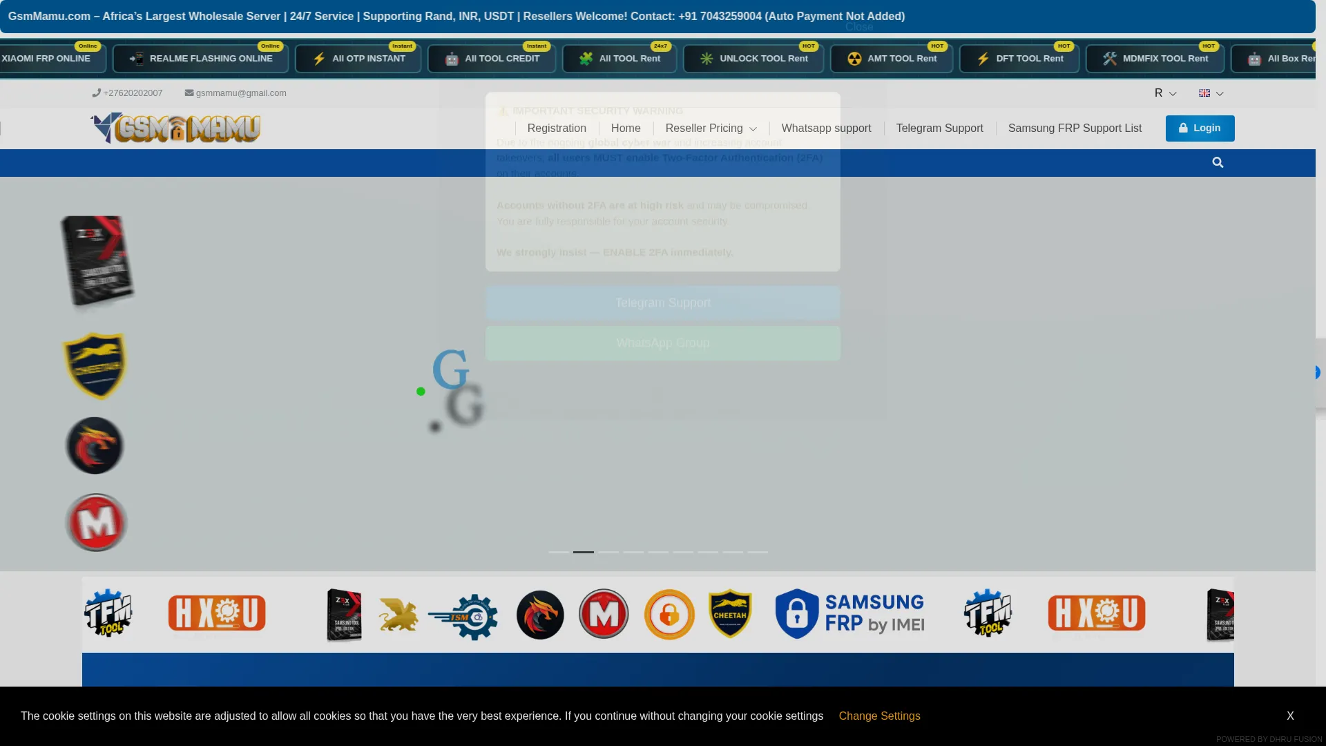
Task: Click the second HXRU orange logo
Action: pos(1097,613)
